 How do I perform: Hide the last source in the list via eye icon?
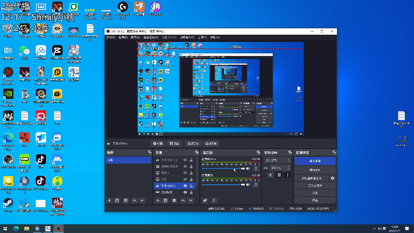(x=185, y=192)
